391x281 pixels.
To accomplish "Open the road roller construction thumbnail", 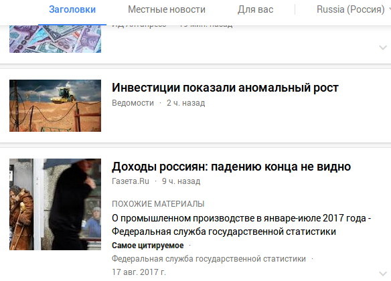I will (55, 106).
